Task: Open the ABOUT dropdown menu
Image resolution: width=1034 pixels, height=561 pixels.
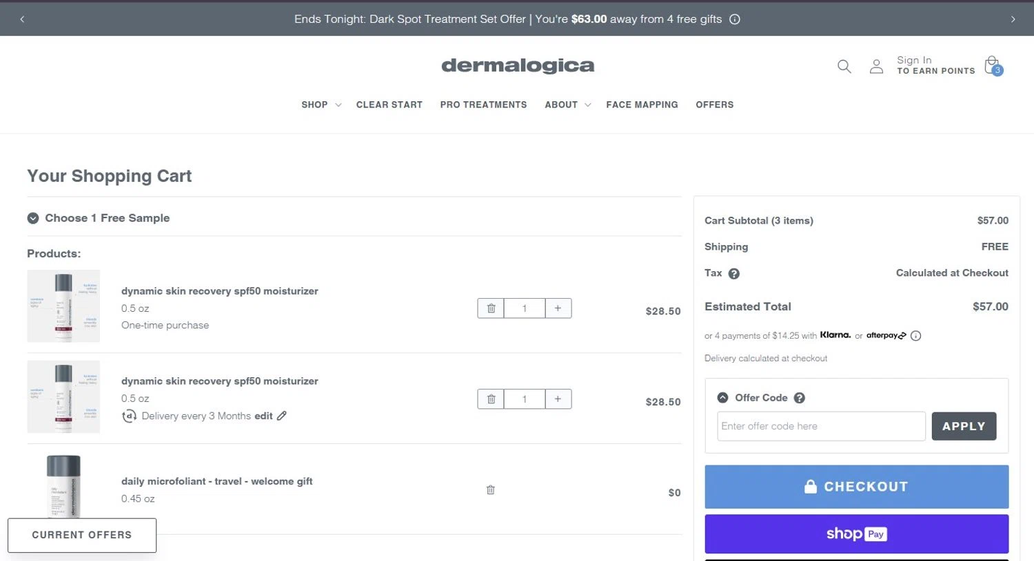Action: point(568,105)
